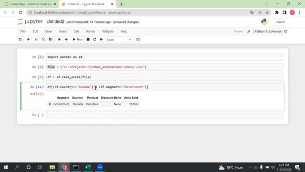305x172 pixels.
Task: Open the Cell menu
Action: (76, 32)
